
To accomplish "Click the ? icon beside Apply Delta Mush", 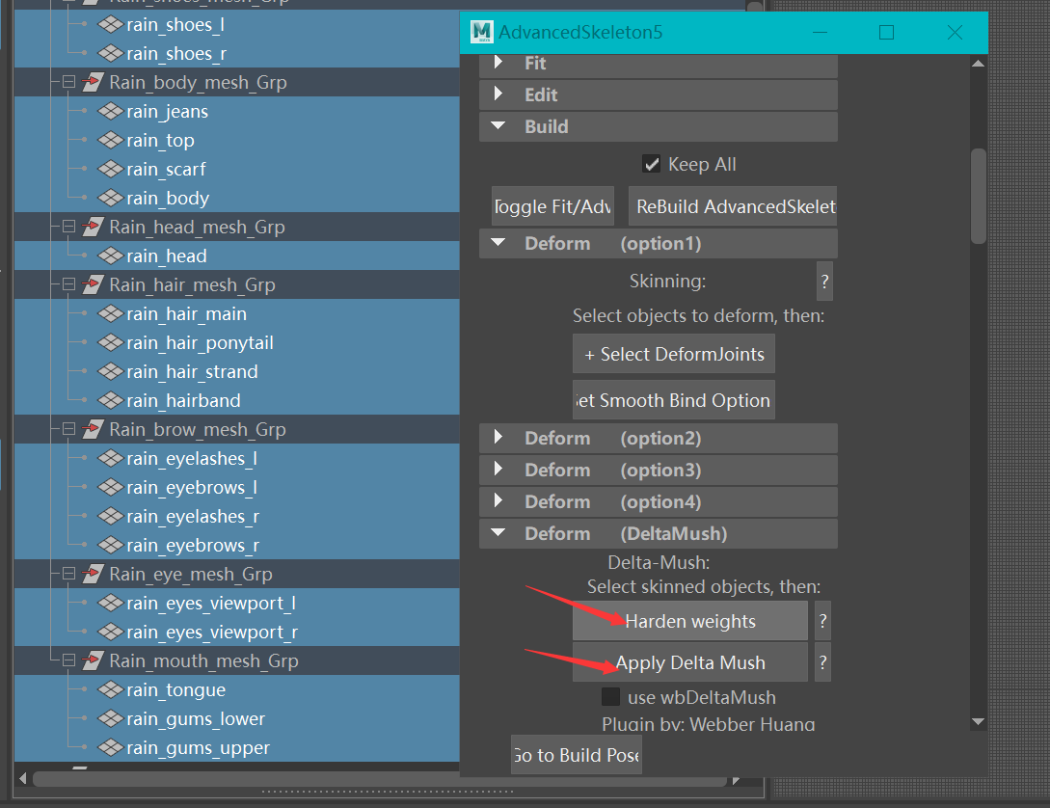I will pos(821,662).
